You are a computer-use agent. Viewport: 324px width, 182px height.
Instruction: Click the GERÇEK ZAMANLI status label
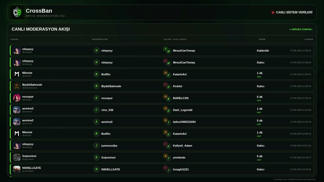[x=301, y=29]
